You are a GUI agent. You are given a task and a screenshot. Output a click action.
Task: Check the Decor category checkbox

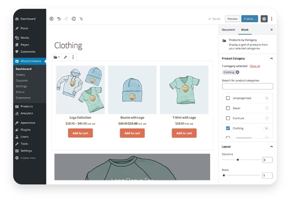click(x=228, y=108)
